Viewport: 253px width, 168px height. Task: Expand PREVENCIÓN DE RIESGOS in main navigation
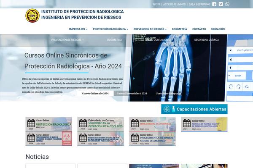[150, 29]
